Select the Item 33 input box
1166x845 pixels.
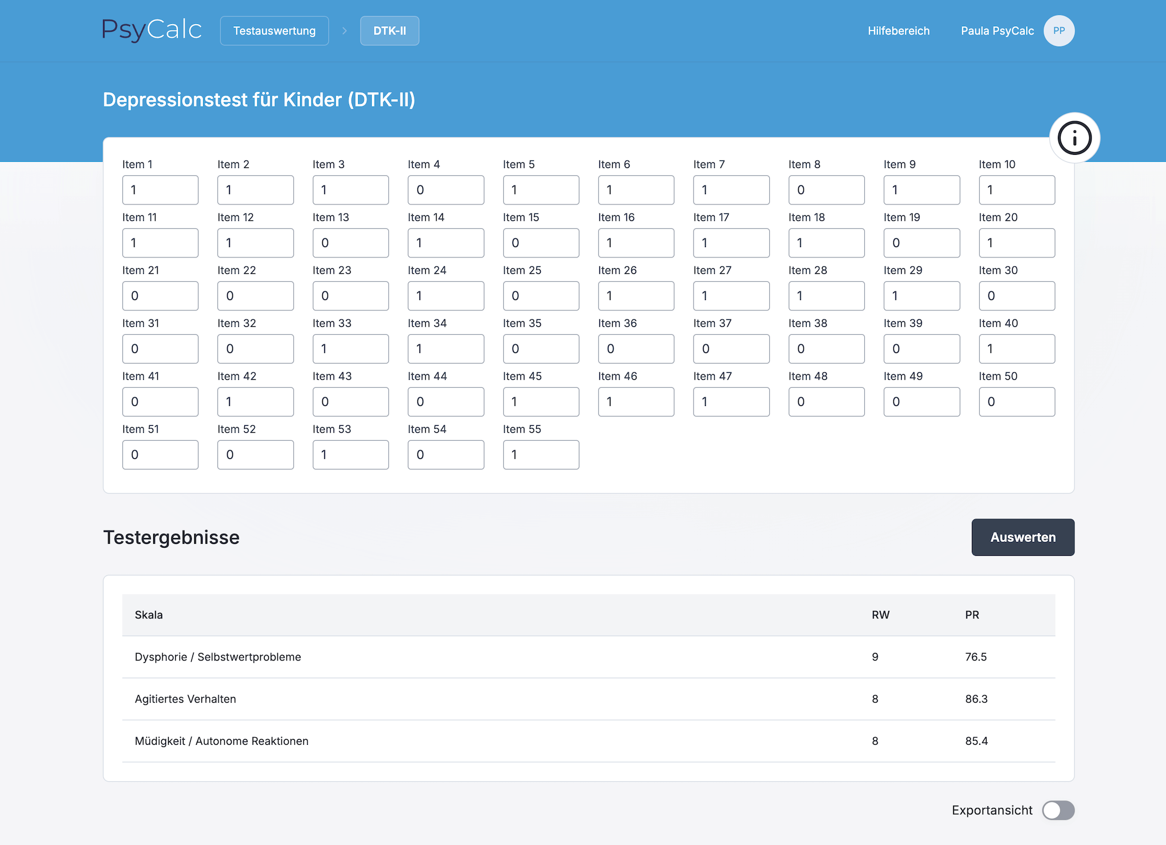tap(350, 349)
